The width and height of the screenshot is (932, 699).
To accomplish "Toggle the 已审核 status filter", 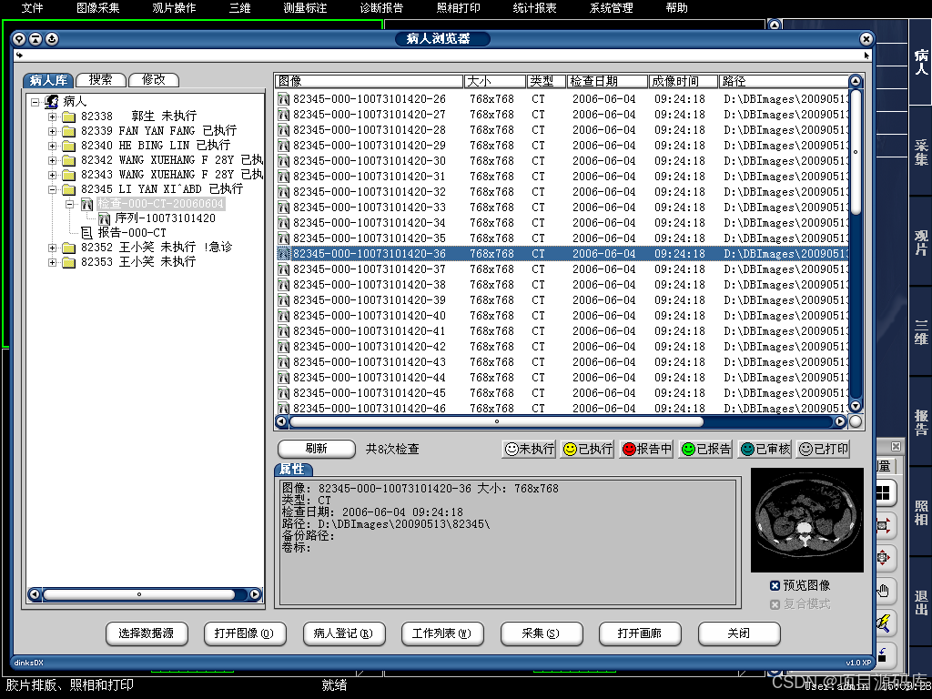I will click(x=765, y=450).
